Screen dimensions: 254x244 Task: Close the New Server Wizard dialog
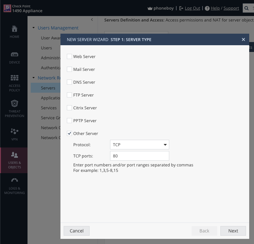point(243,39)
